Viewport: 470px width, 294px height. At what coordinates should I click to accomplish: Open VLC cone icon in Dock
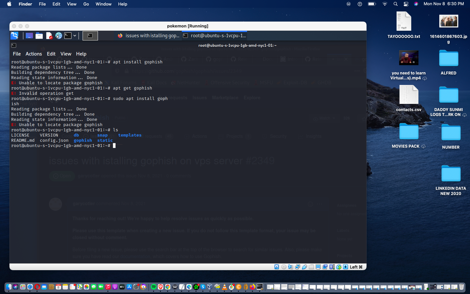point(224,287)
